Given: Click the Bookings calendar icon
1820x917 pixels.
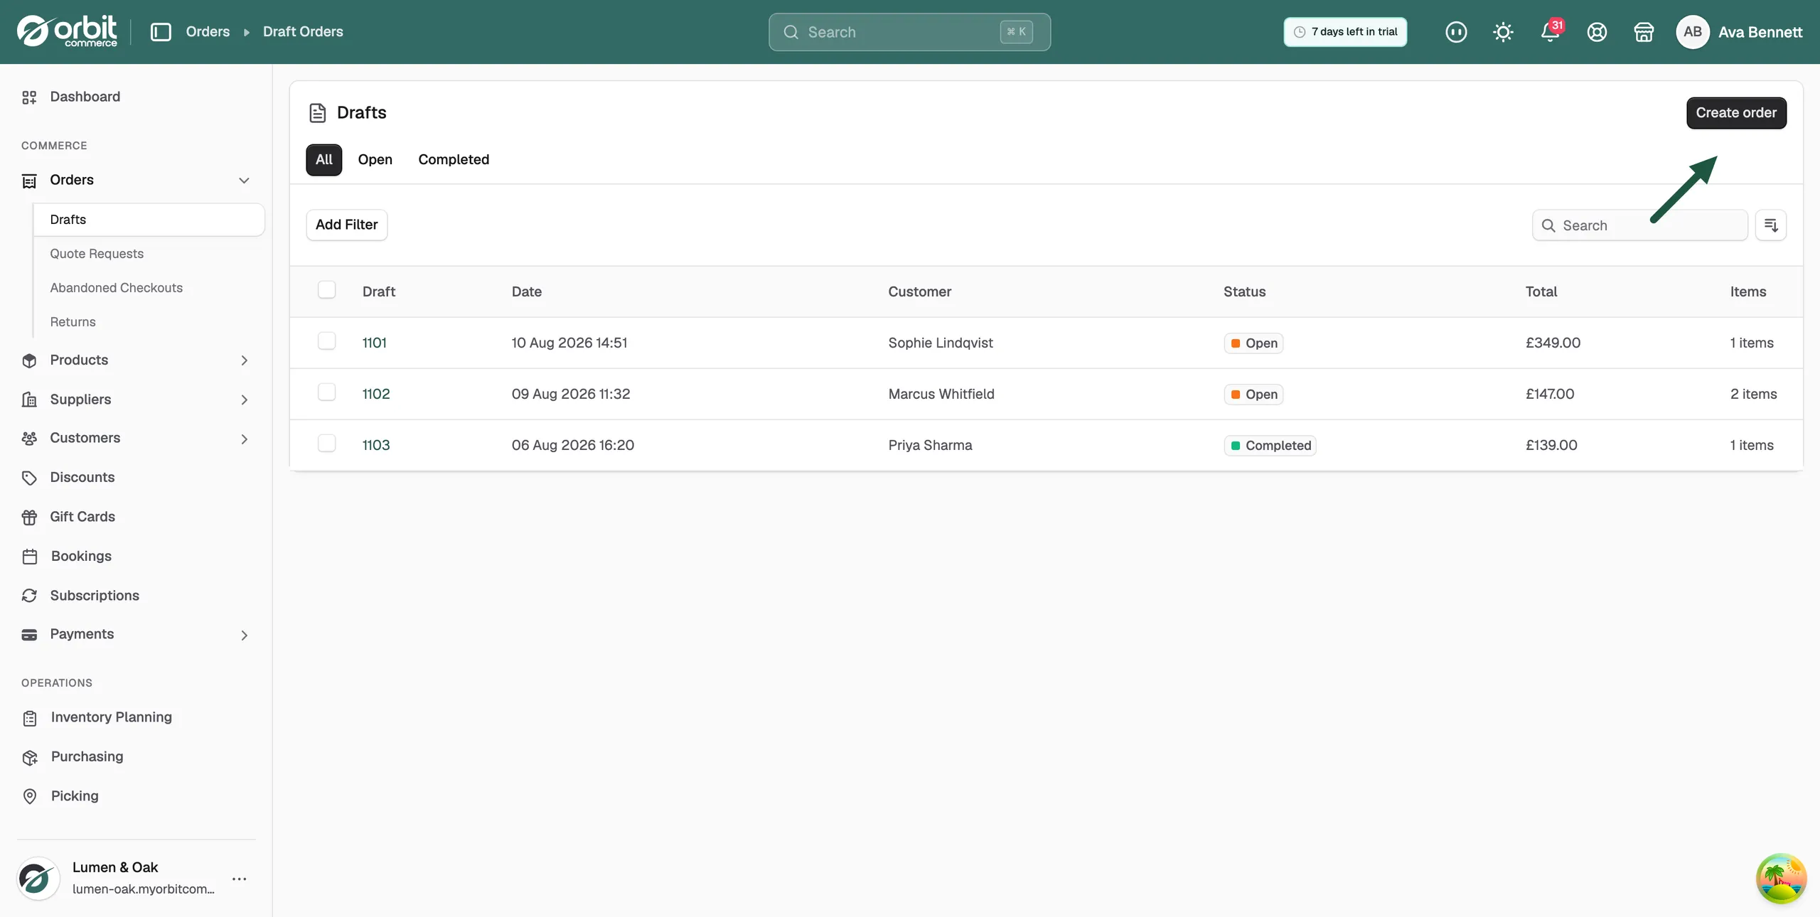Looking at the screenshot, I should [x=30, y=557].
